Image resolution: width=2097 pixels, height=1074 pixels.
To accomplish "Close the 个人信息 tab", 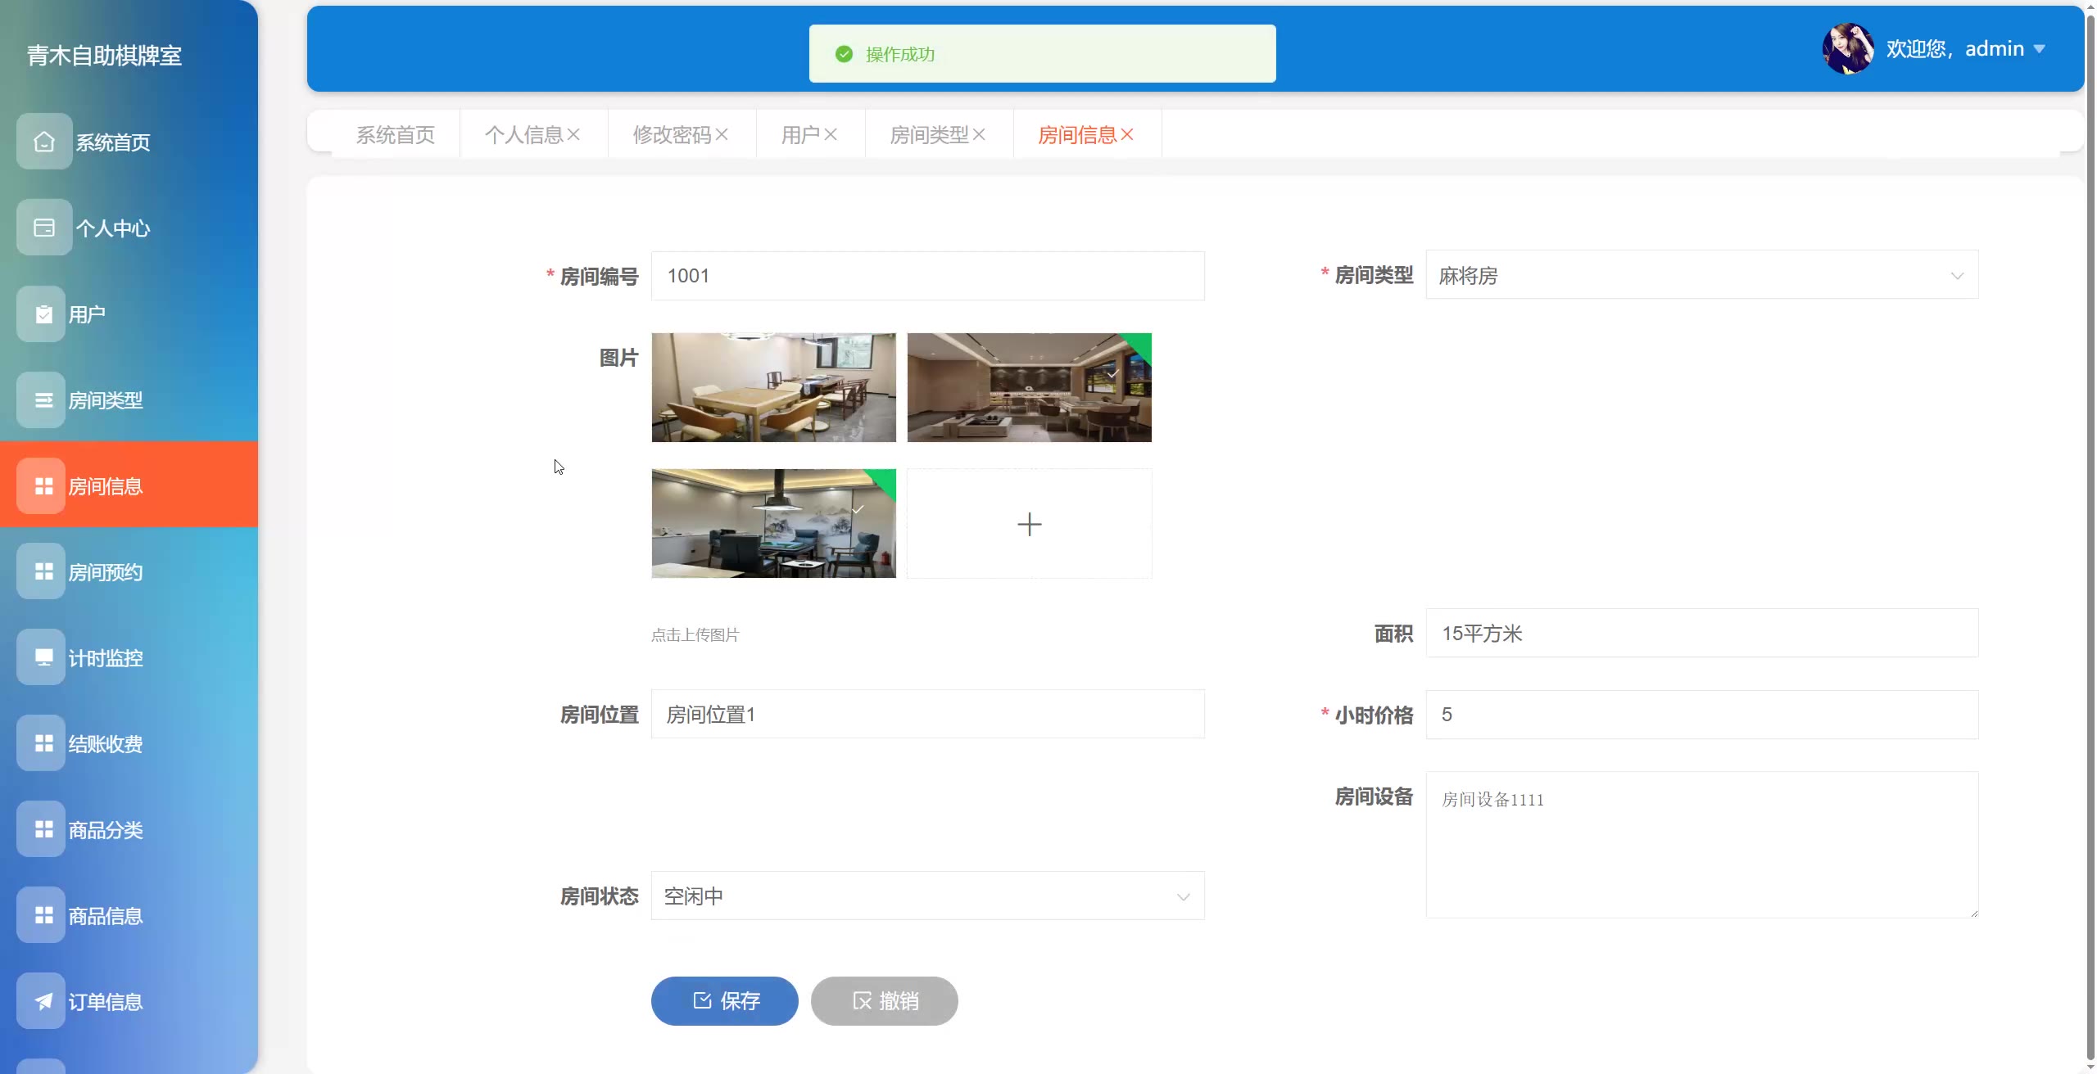I will click(x=573, y=134).
